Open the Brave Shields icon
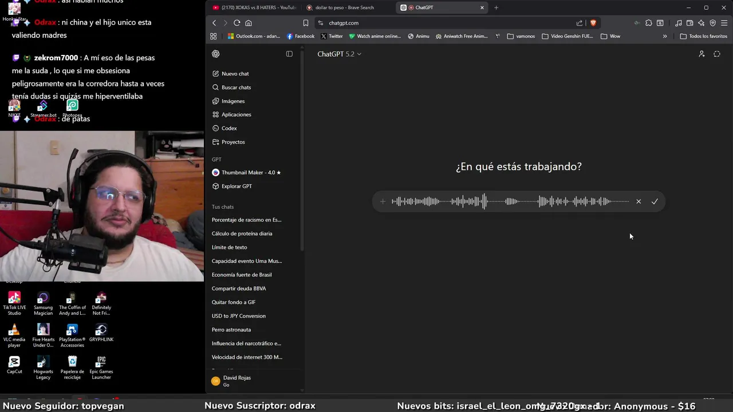Viewport: 733px width, 412px height. 593,23
